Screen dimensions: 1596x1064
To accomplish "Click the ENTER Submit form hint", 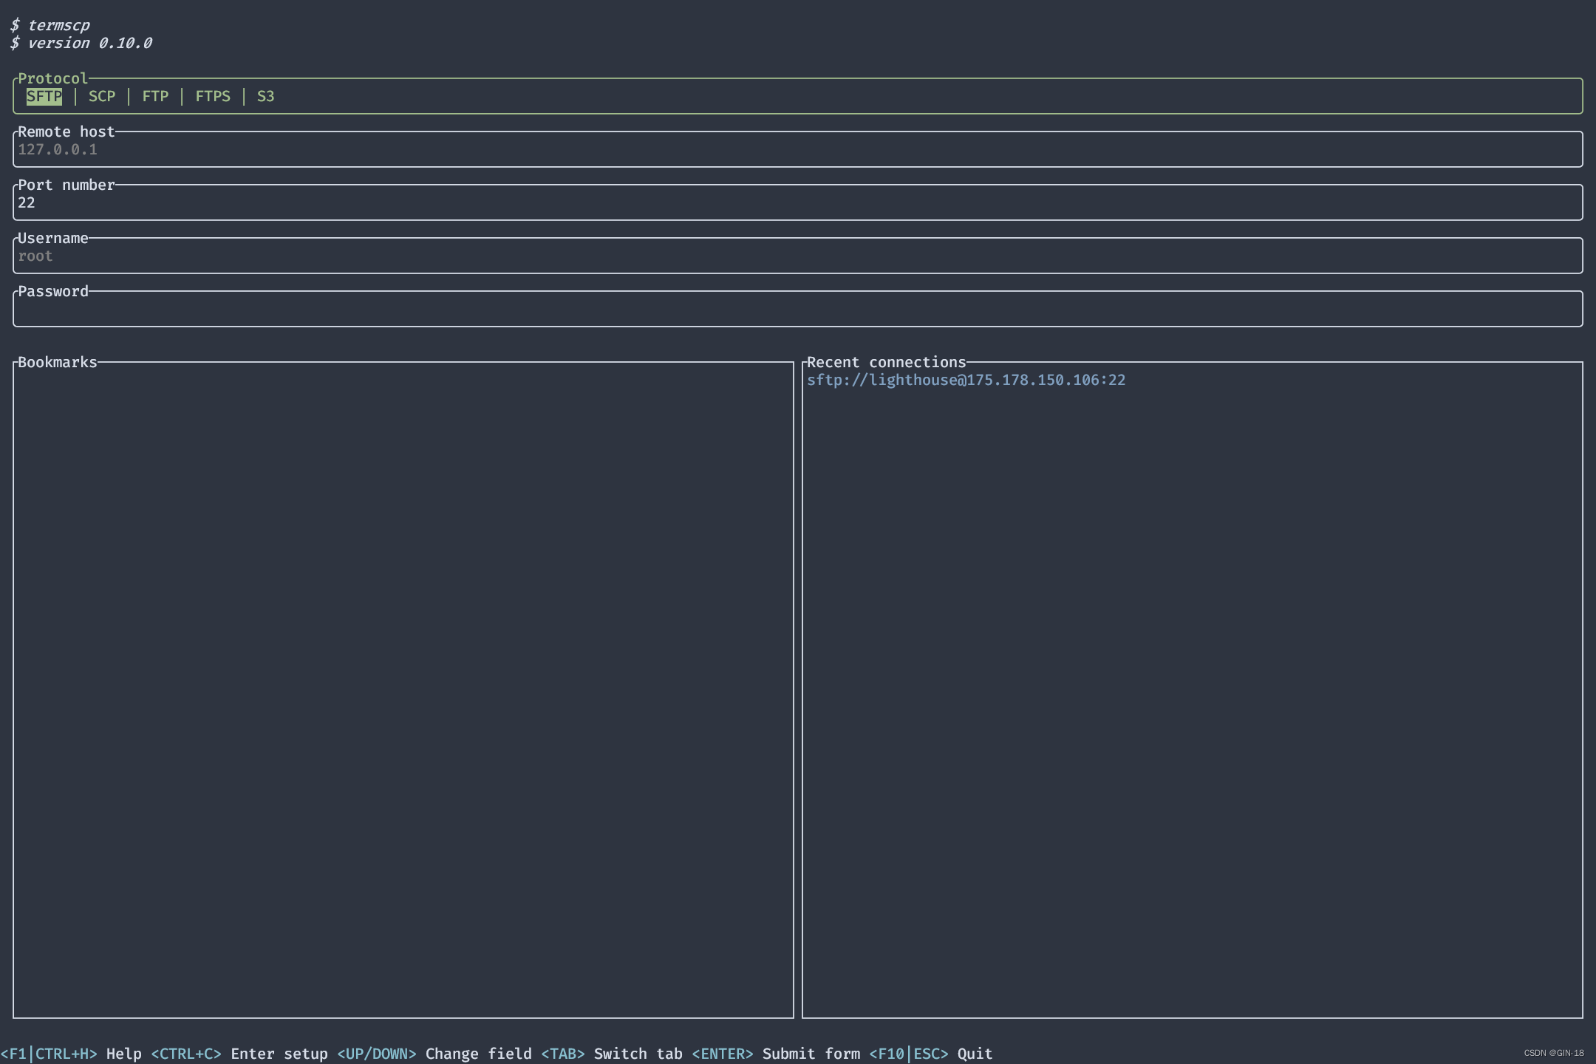I will (x=775, y=1054).
